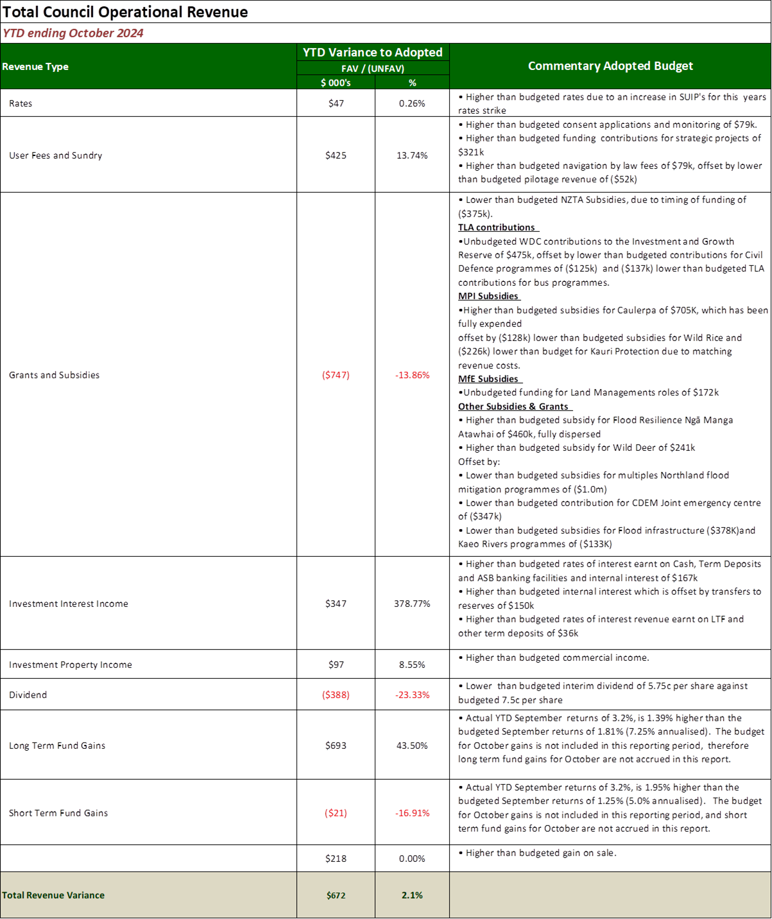Click the underlined MPI Subsidies heading
The width and height of the screenshot is (772, 919).
click(x=488, y=296)
